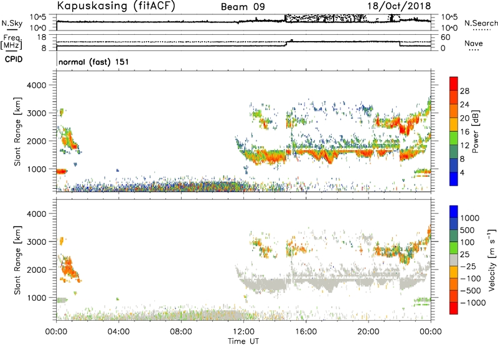Click the -1000 tick on velocity colorbar
The image size is (498, 345).
pos(473,303)
